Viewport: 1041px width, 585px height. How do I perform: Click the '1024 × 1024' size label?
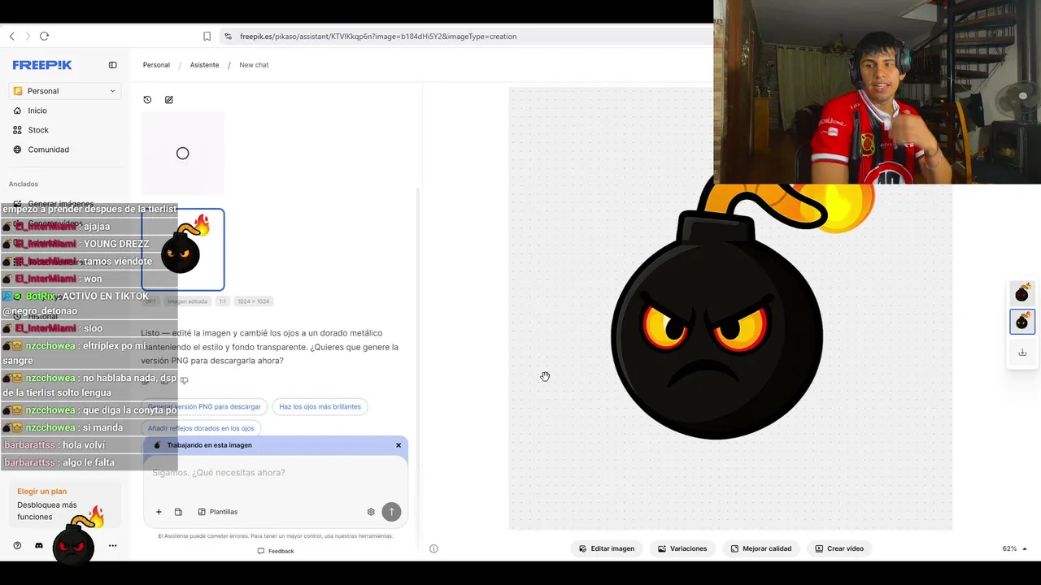click(x=253, y=301)
